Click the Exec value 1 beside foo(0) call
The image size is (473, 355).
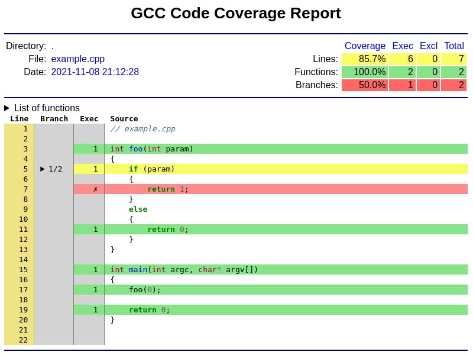pyautogui.click(x=96, y=289)
